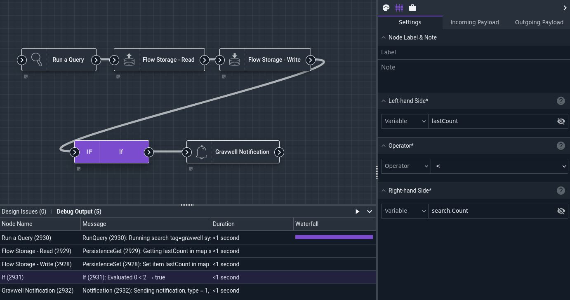Click the magnifier icon on Run a Query

click(x=37, y=60)
